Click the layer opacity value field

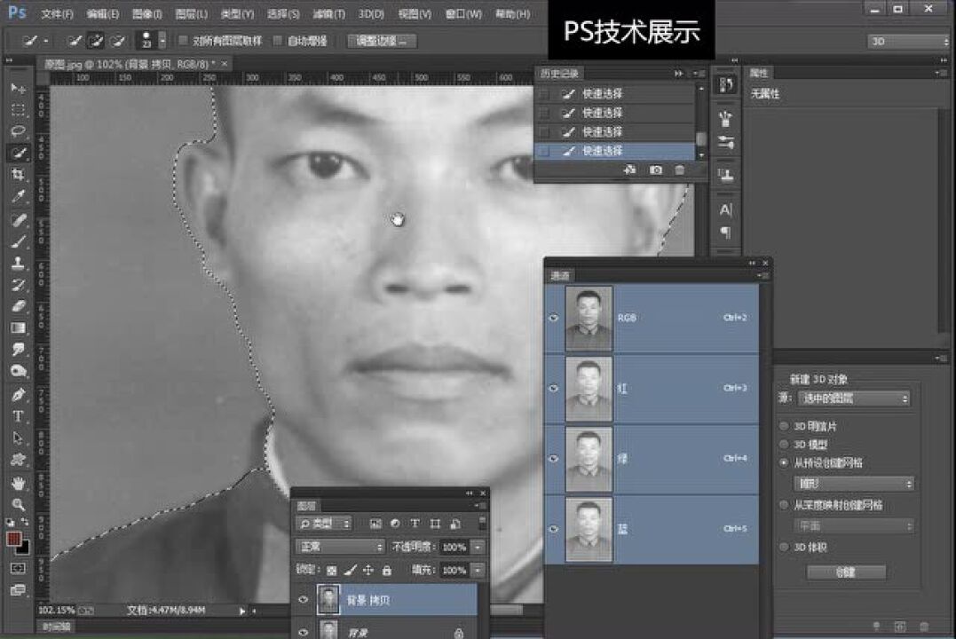click(x=454, y=547)
